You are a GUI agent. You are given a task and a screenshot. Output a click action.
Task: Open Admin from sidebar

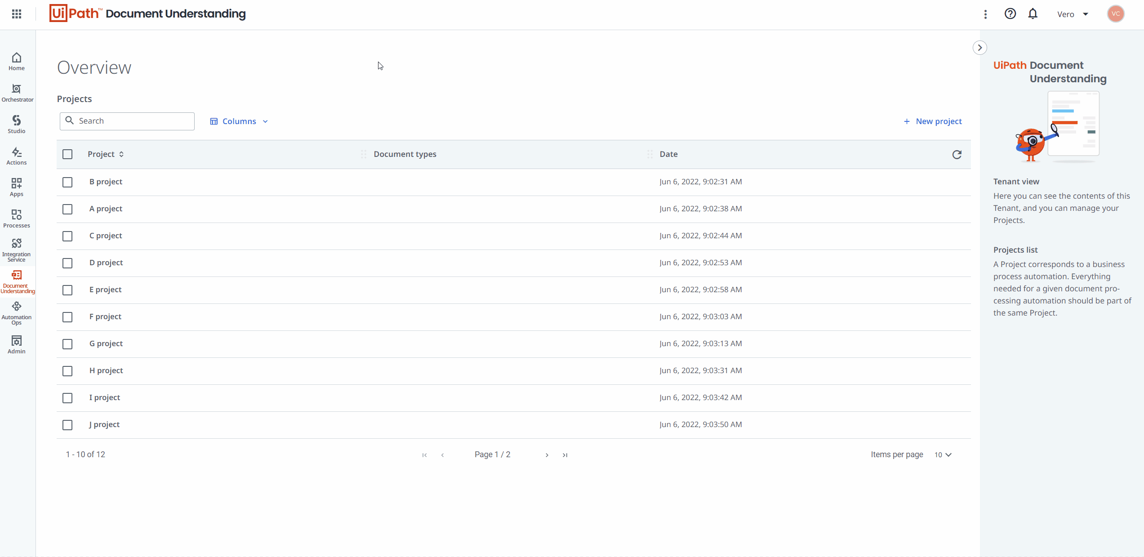(17, 345)
